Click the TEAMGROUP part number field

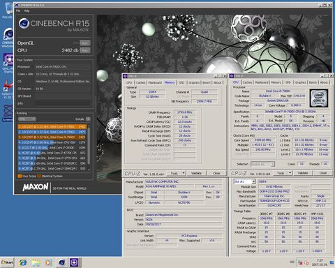click(x=274, y=200)
